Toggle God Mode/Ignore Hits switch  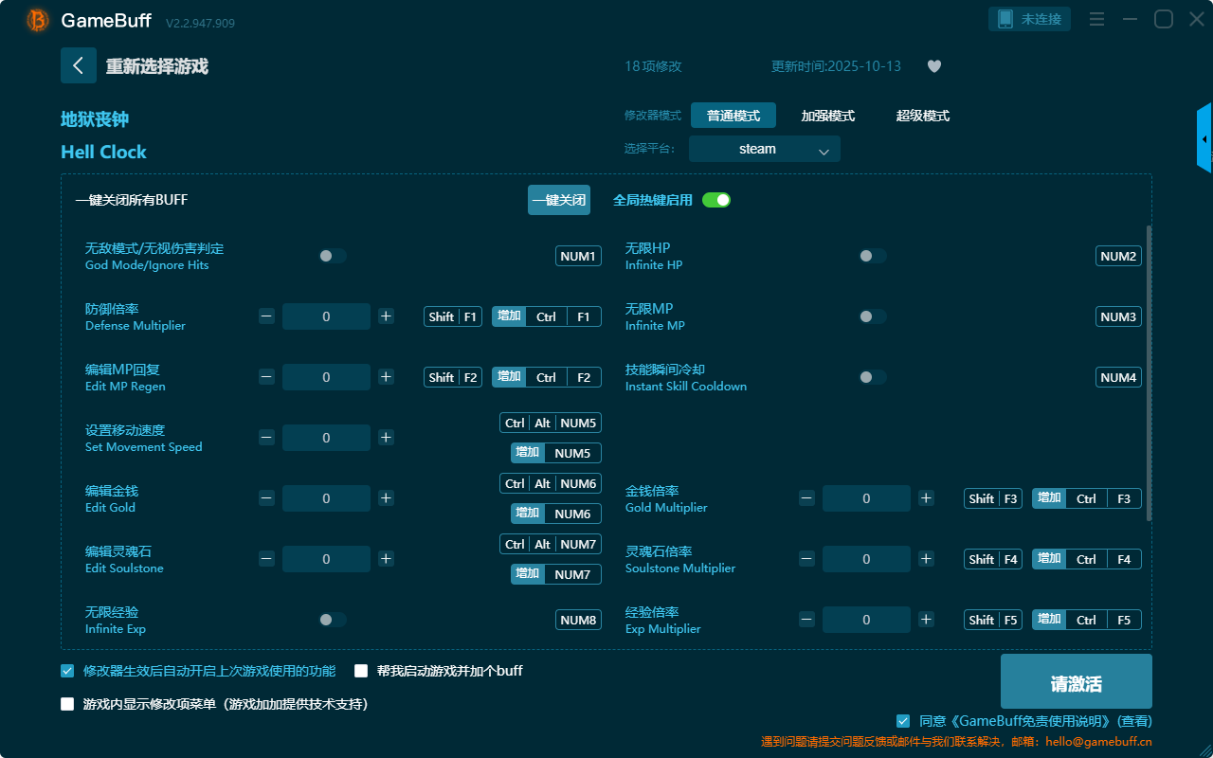pos(333,256)
